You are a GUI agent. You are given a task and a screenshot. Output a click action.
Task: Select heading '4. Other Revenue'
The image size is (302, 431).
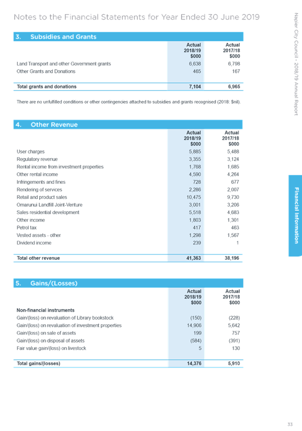click(x=128, y=125)
